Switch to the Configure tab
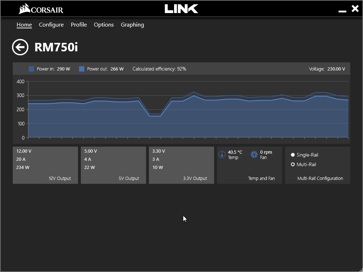The image size is (363, 272). pos(51,25)
